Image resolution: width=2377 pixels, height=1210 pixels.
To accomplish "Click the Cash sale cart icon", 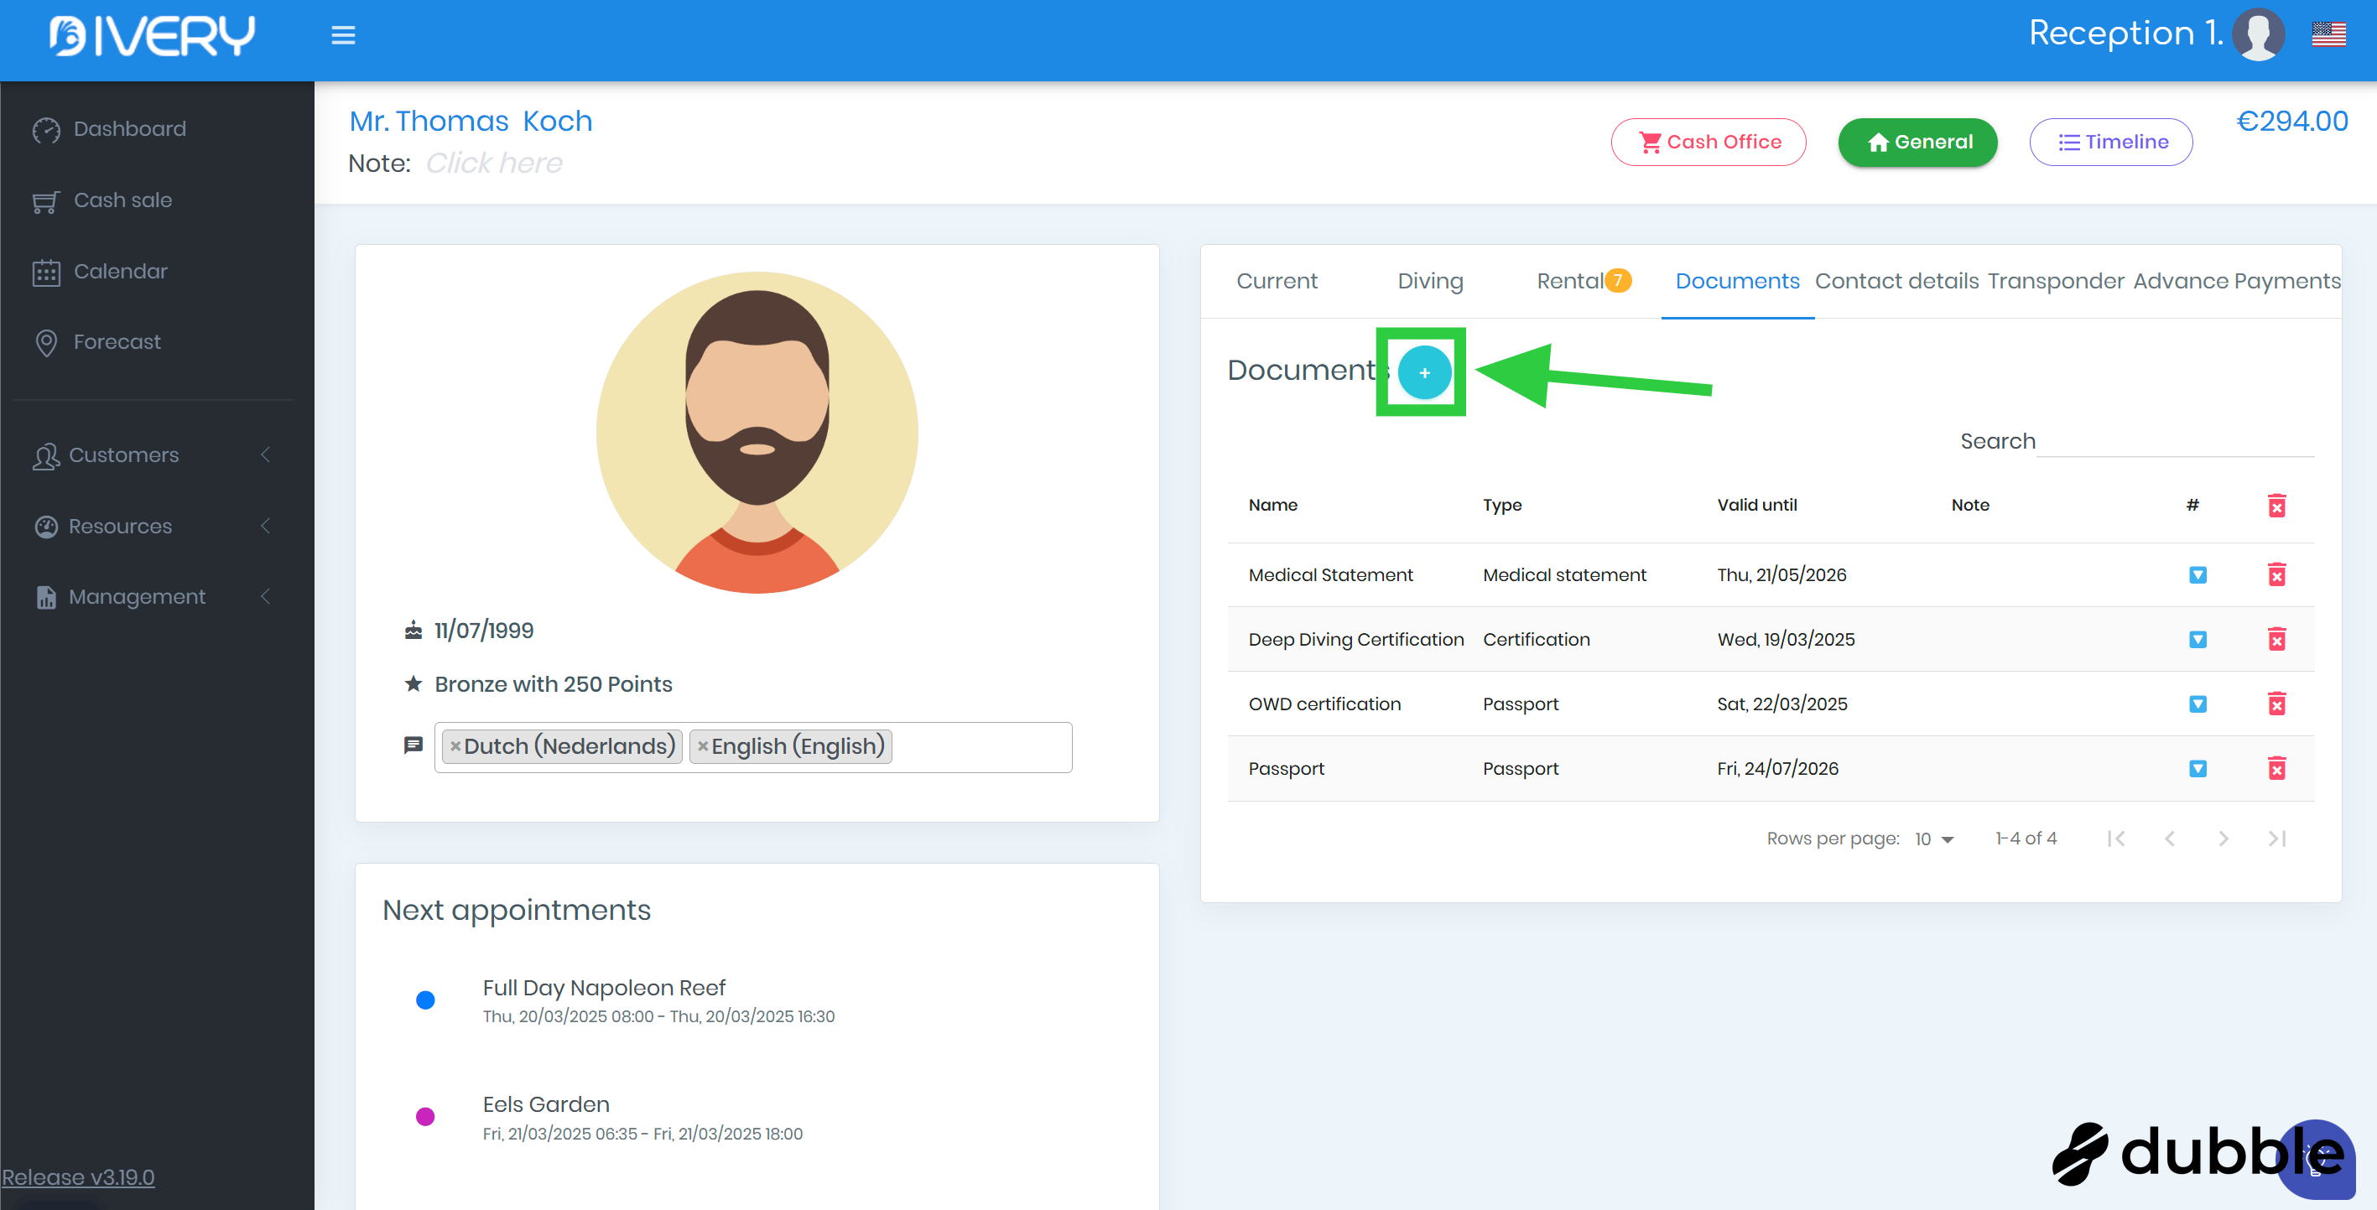I will 46,201.
